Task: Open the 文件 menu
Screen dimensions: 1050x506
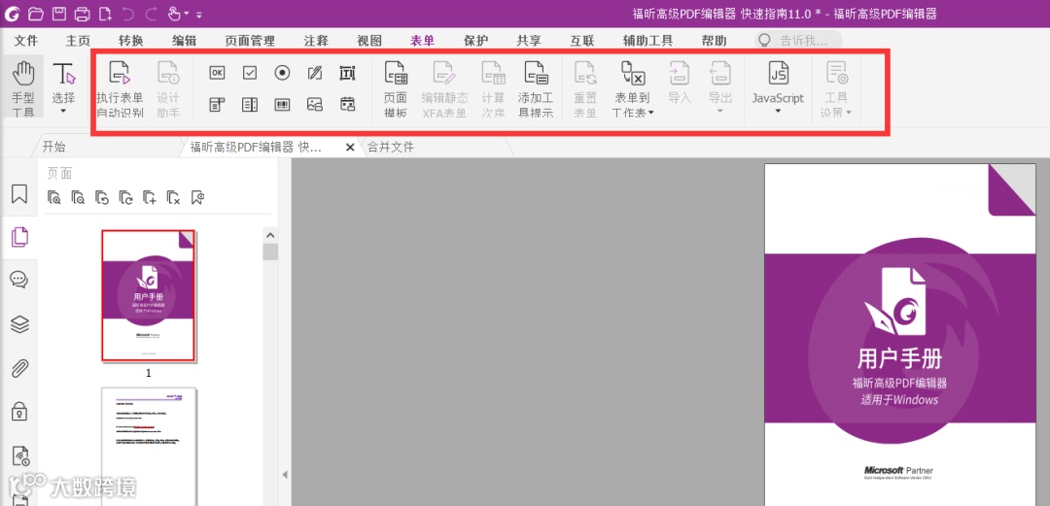Action: tap(27, 41)
